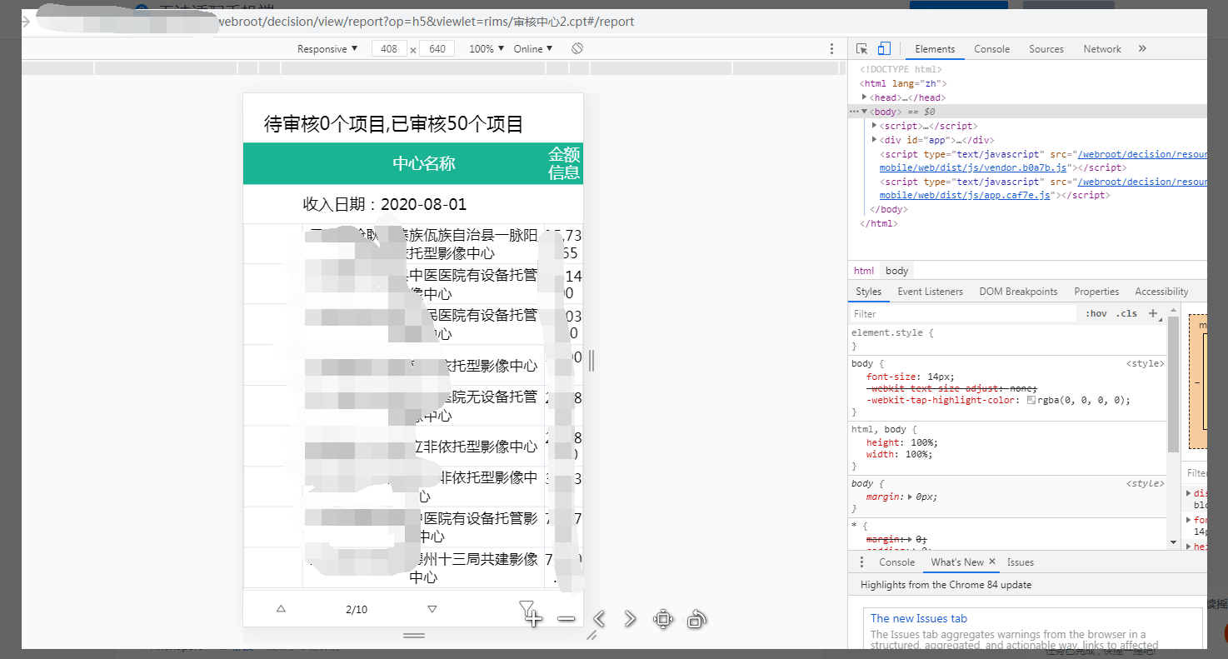Select the inspect element picker icon

[x=861, y=49]
